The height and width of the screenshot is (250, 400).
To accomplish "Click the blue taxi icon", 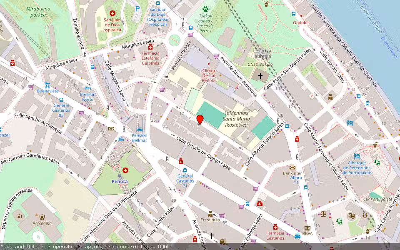I will (x=297, y=236).
